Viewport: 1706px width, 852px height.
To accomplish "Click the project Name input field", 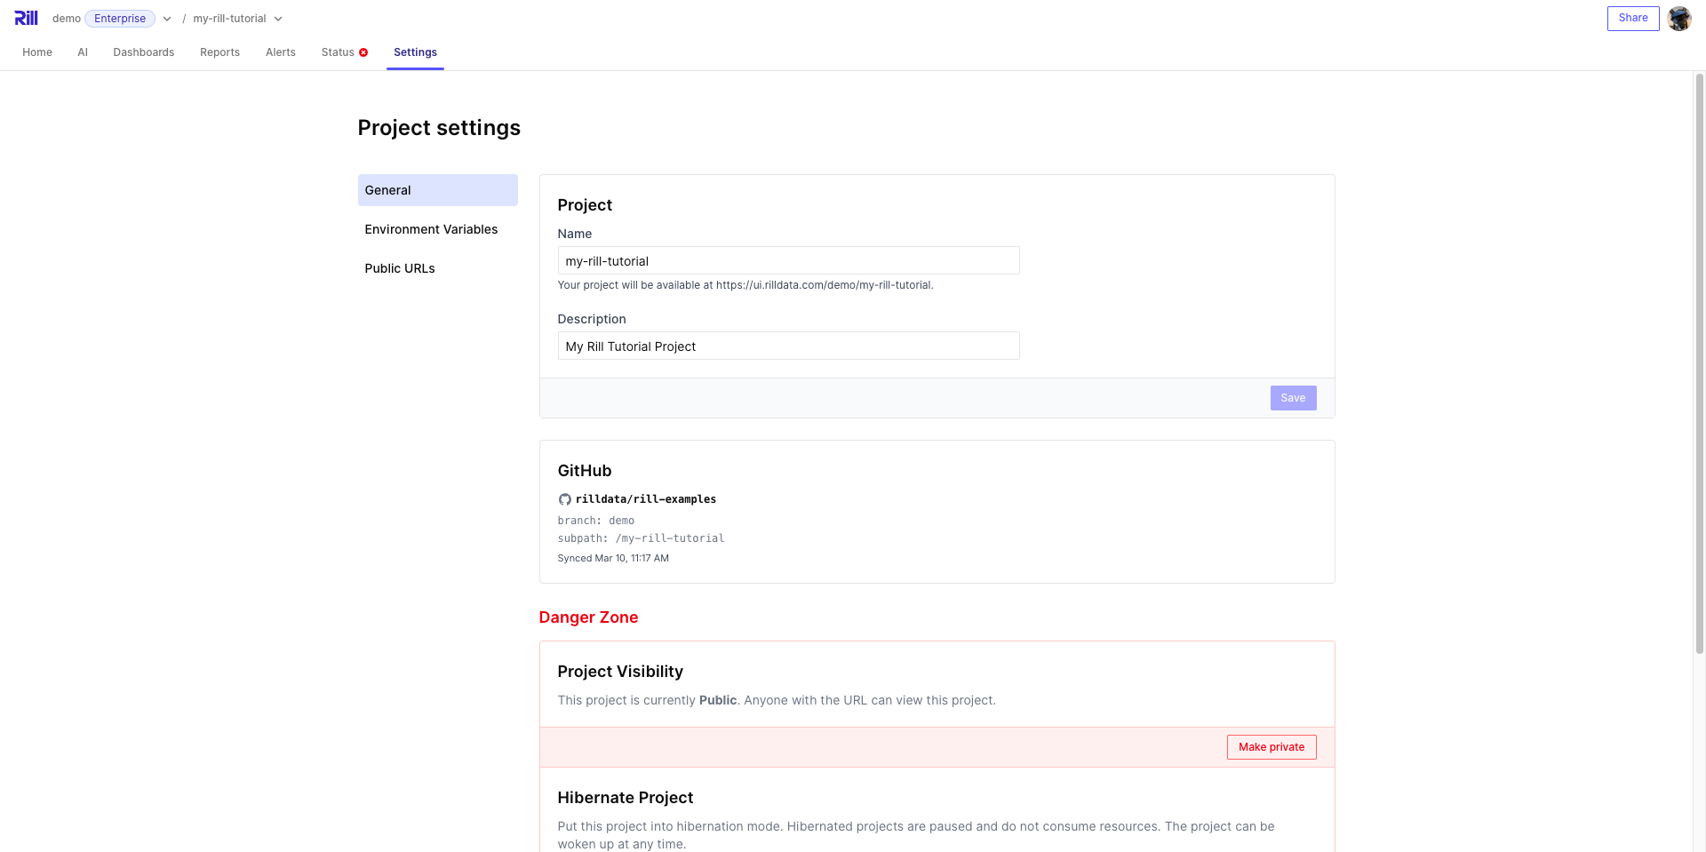I will [x=788, y=260].
